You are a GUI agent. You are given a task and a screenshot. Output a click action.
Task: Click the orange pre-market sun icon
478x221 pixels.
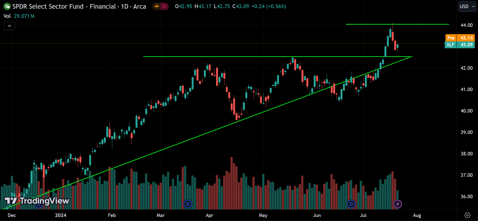pos(156,6)
